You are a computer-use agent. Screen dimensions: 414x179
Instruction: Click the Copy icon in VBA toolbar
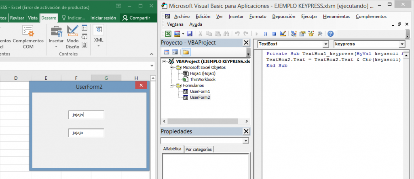click(209, 34)
